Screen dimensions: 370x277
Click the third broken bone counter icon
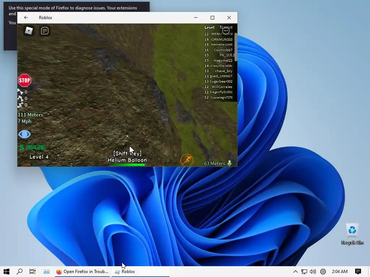pos(20,105)
